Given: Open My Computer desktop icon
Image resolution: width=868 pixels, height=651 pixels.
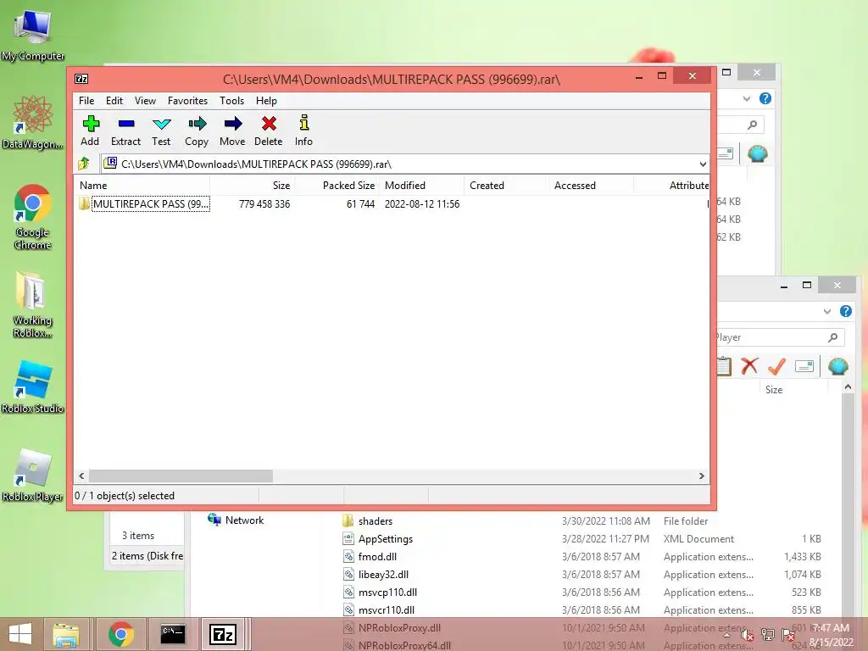Looking at the screenshot, I should click(33, 34).
